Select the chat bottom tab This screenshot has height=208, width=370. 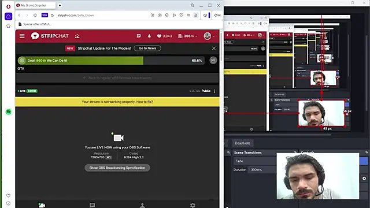coord(92,205)
